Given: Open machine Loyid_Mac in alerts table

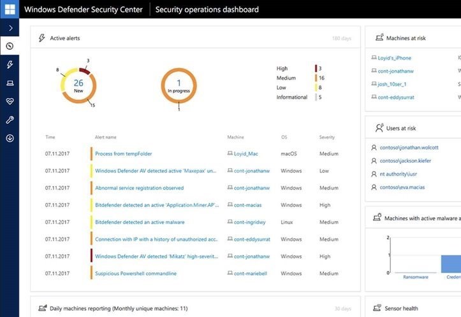Looking at the screenshot, I should [245, 154].
